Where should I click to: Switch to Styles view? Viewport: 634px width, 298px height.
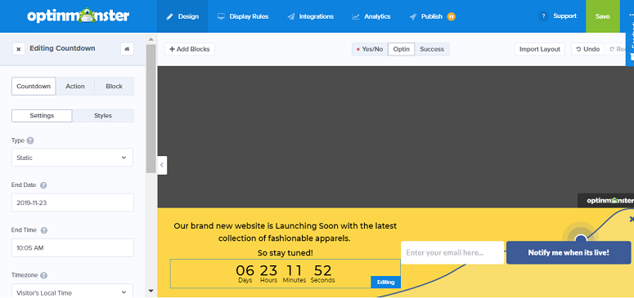[103, 115]
